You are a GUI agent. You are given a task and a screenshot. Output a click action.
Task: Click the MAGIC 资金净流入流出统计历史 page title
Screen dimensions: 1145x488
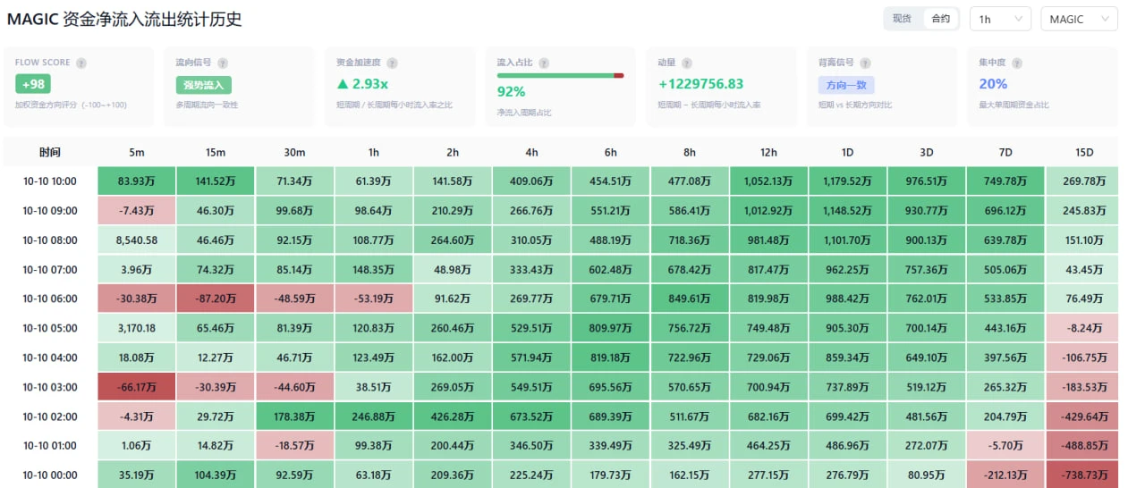tap(124, 19)
